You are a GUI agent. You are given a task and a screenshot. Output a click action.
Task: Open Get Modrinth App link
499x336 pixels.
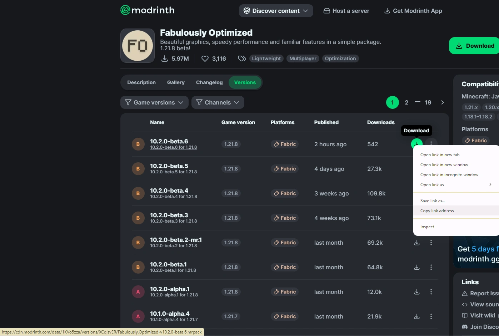413,11
